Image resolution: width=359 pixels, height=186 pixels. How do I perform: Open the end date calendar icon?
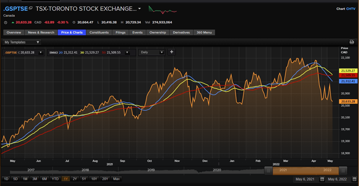tap(355, 179)
